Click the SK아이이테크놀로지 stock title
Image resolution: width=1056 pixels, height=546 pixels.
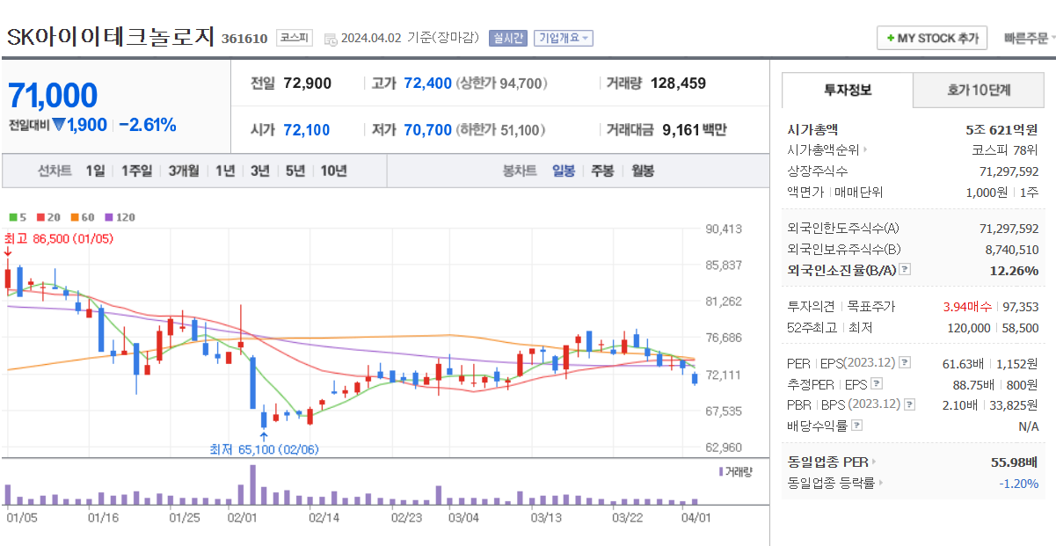coord(111,36)
